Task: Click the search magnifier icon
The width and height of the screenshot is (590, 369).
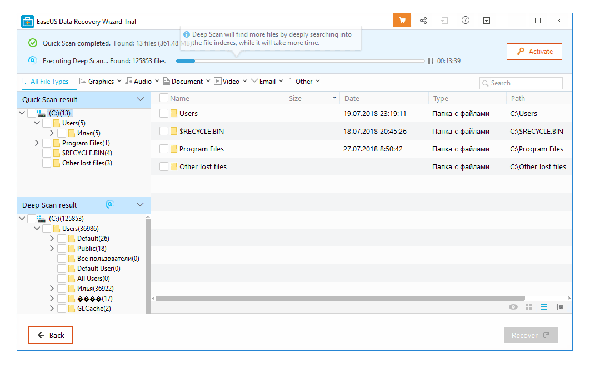Action: [x=486, y=83]
